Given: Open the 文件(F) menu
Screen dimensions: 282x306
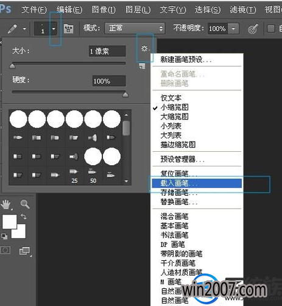Looking at the screenshot, I should pos(34,10).
